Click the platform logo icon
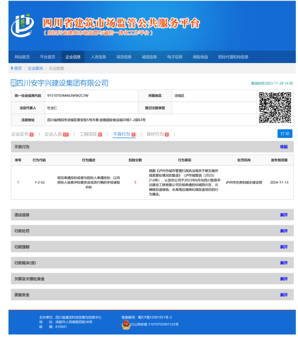This screenshot has width=298, height=349. (x=22, y=25)
